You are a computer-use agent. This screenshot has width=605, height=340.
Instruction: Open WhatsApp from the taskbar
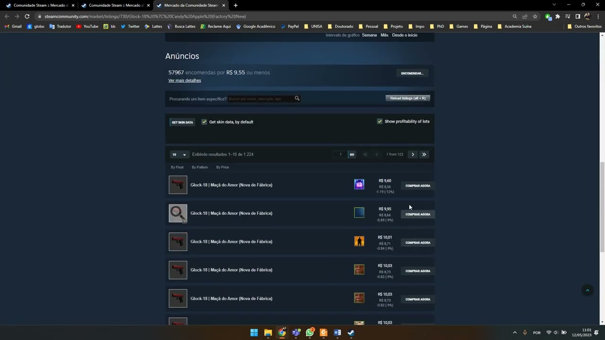(310, 332)
